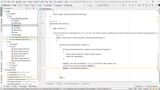Open the Terminal tool window
Screen dimensions: 160x90
click(33, 86)
